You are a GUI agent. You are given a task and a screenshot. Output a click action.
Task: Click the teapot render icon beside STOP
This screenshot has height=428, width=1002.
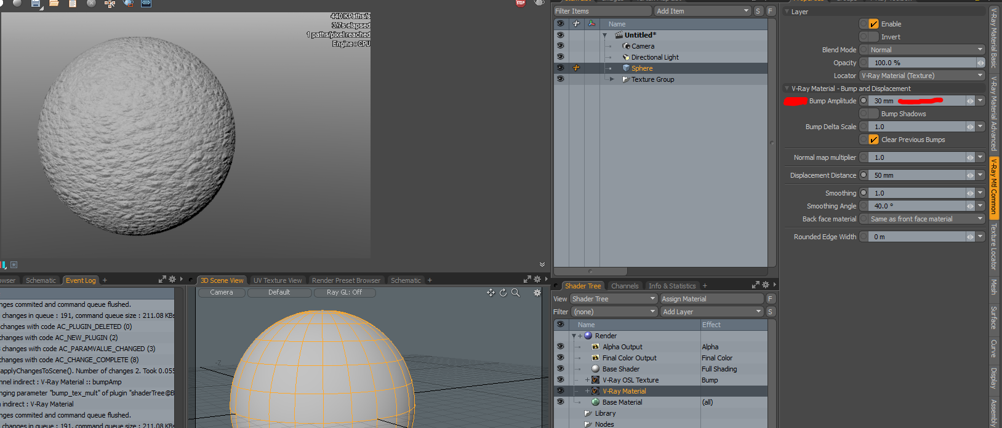(539, 2)
